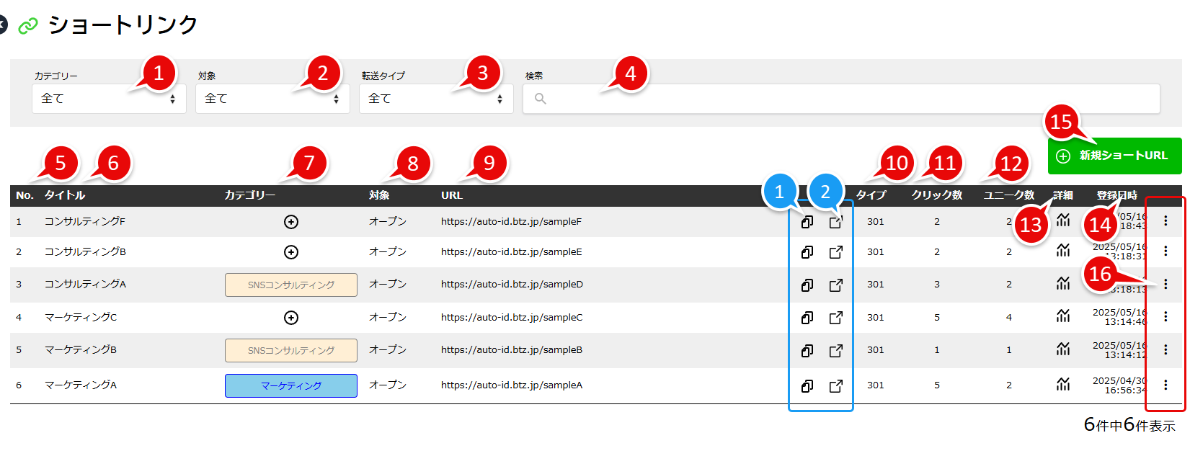Select the title マーケティングA

point(81,385)
